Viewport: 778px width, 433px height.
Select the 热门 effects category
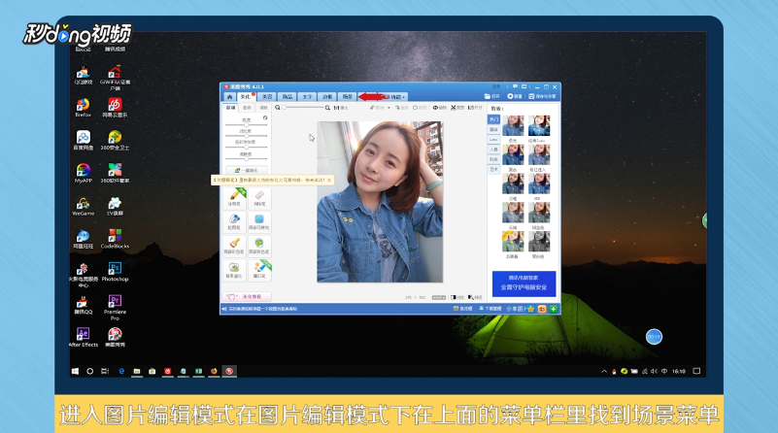(493, 119)
